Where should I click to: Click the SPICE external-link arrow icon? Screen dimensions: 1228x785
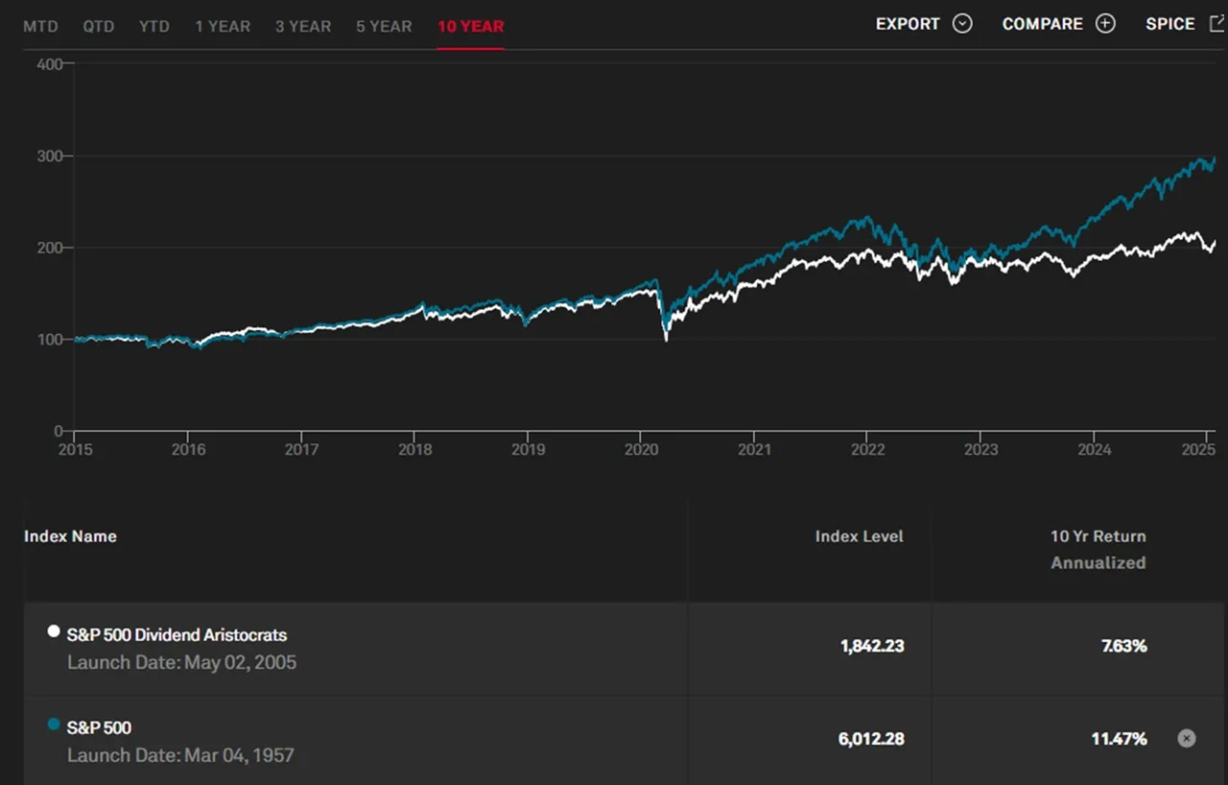(1216, 24)
